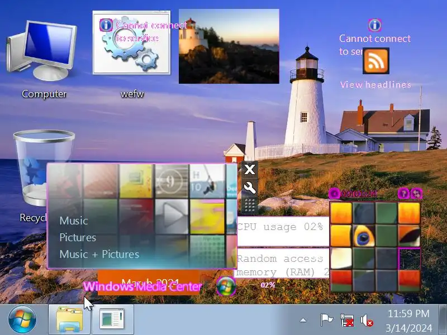Open gadget options via the wrench icon
The height and width of the screenshot is (335, 447).
[x=250, y=188]
